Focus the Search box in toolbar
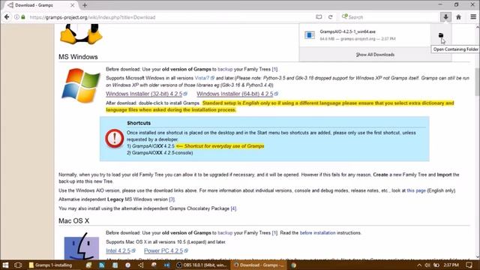The height and width of the screenshot is (270, 480). coord(389,17)
